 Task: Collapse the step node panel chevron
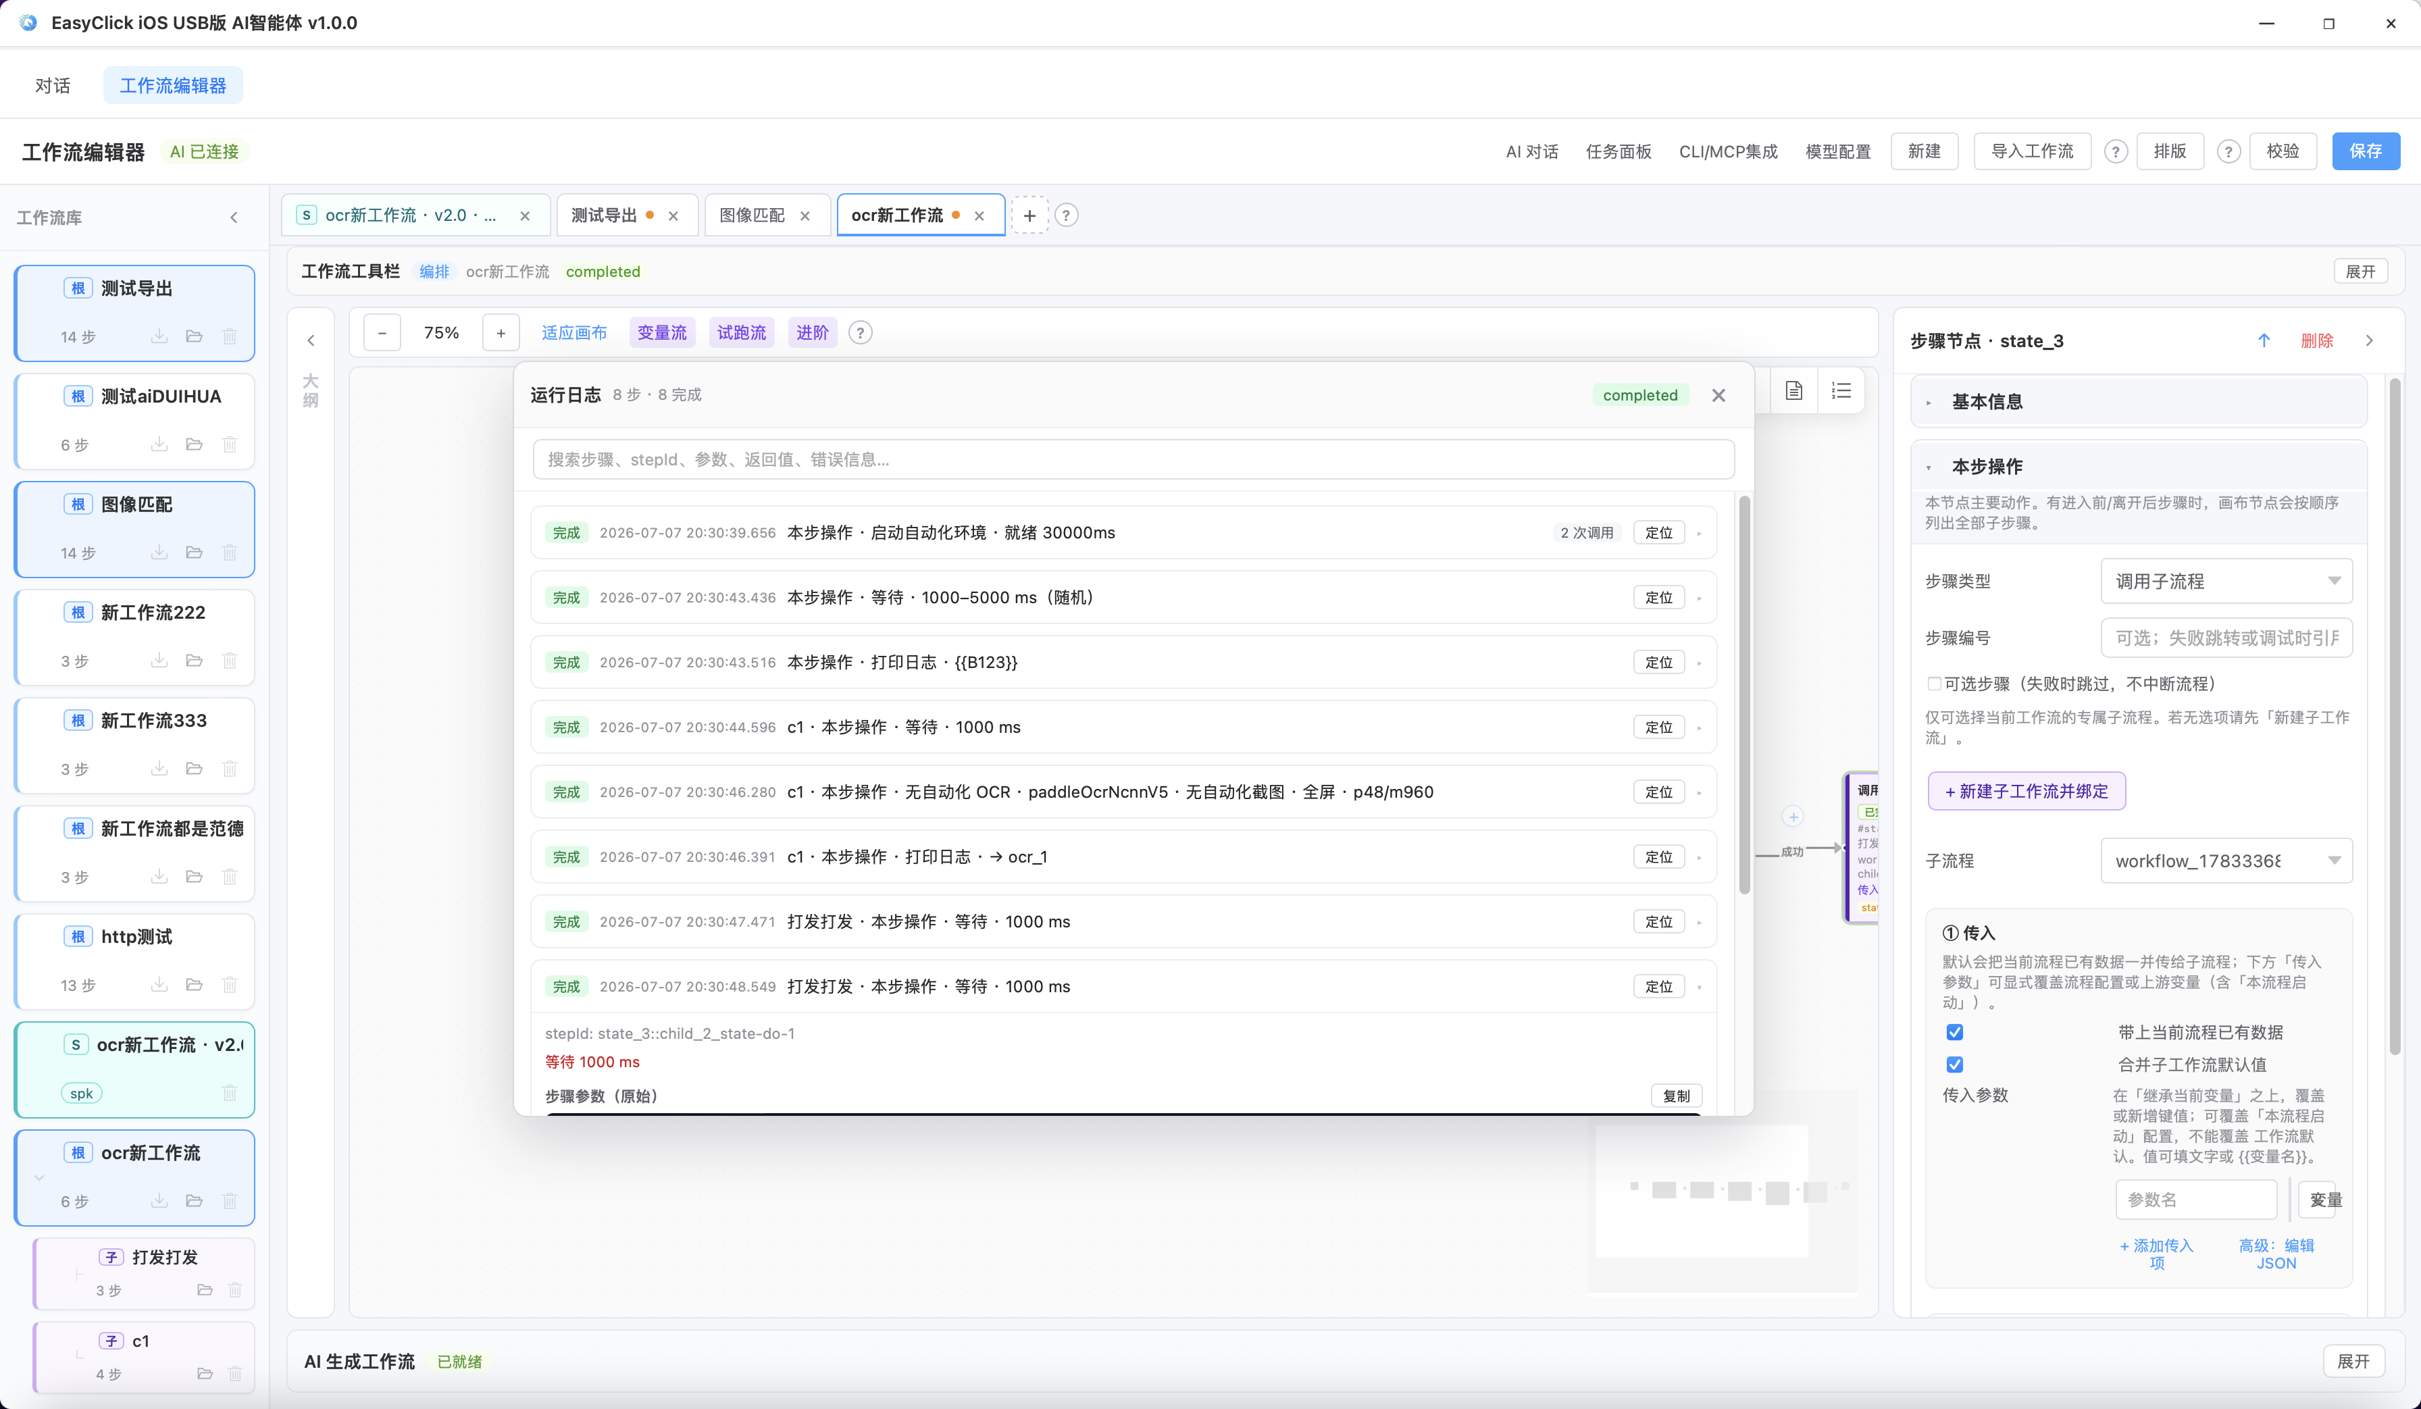pyautogui.click(x=2369, y=341)
